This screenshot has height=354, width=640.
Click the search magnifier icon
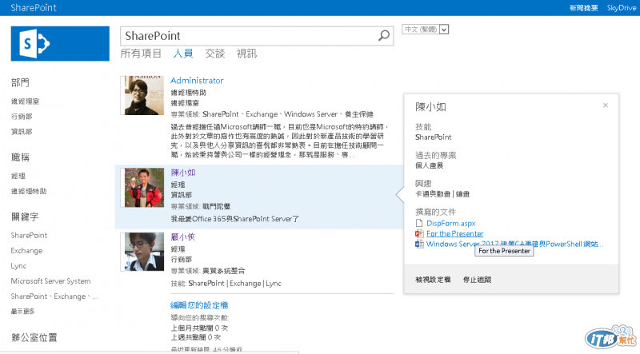click(x=384, y=35)
